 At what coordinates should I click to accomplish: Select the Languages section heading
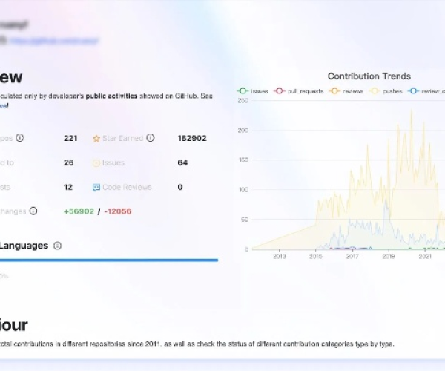(x=24, y=246)
